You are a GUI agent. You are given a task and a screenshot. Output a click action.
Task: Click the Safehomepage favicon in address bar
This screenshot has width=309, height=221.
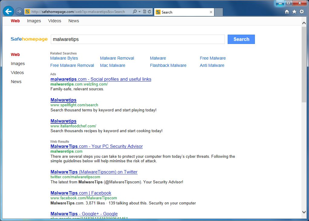(x=28, y=11)
